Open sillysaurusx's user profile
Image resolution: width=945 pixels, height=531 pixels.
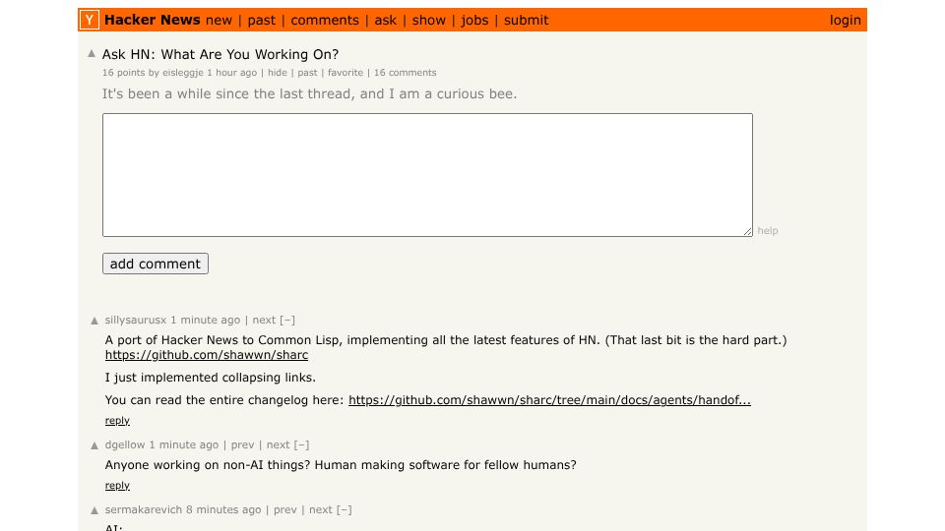point(136,320)
